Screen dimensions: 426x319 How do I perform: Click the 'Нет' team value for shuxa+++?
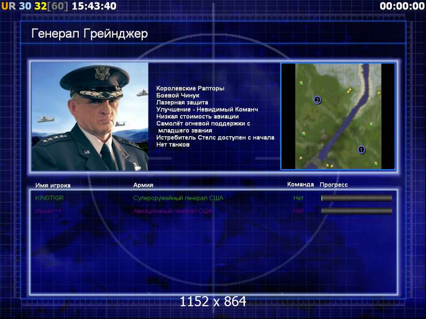point(298,211)
